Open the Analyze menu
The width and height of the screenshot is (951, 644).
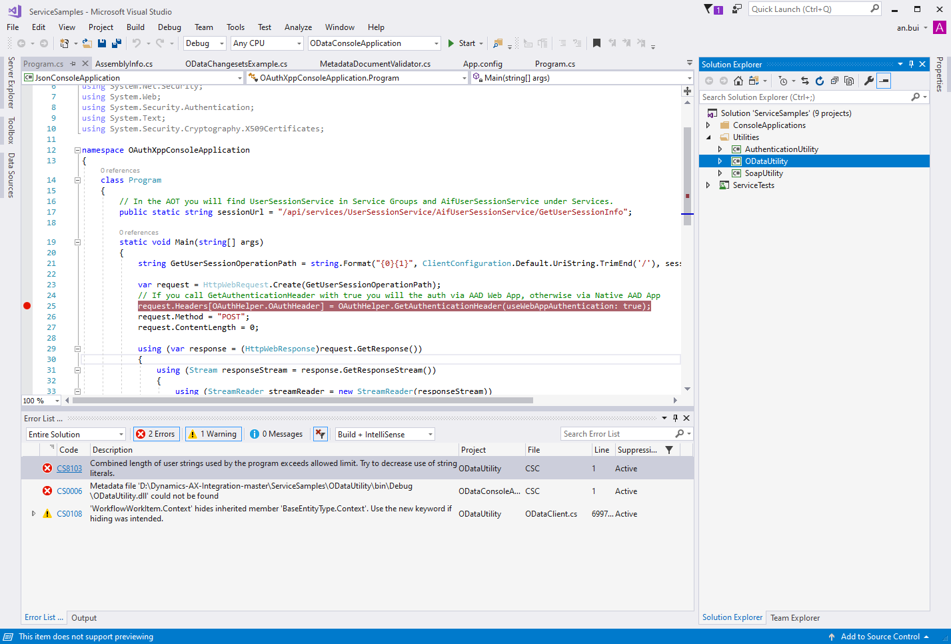298,27
